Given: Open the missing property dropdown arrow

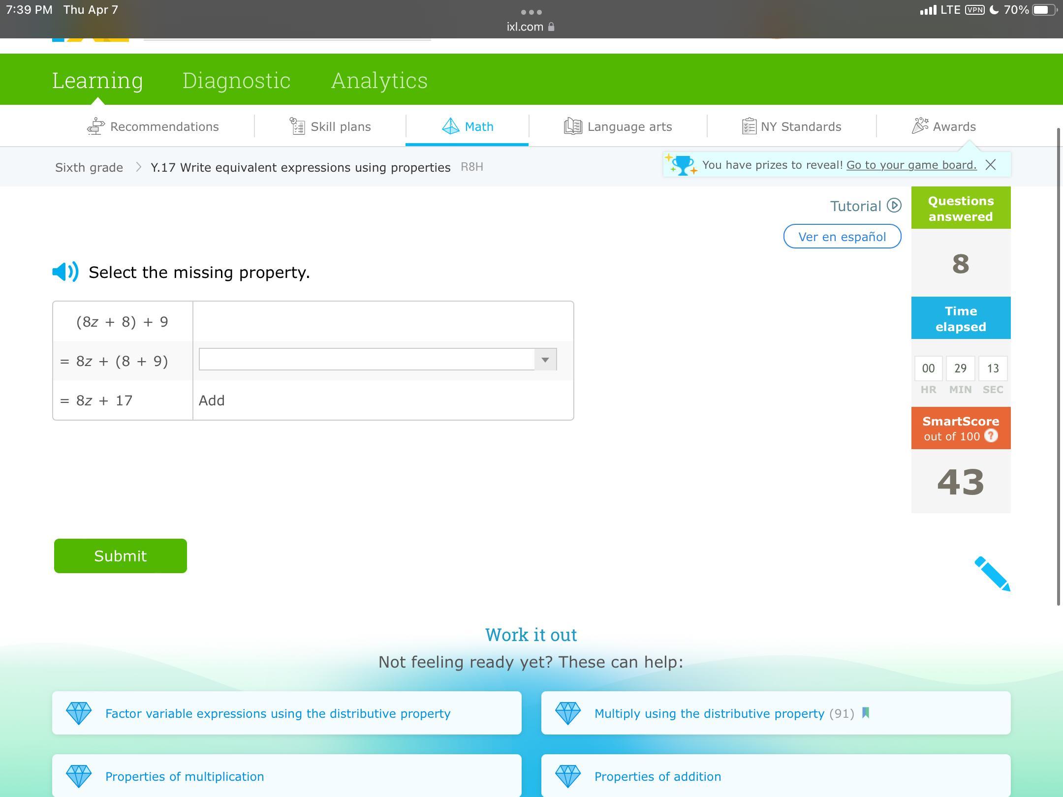Looking at the screenshot, I should click(545, 360).
